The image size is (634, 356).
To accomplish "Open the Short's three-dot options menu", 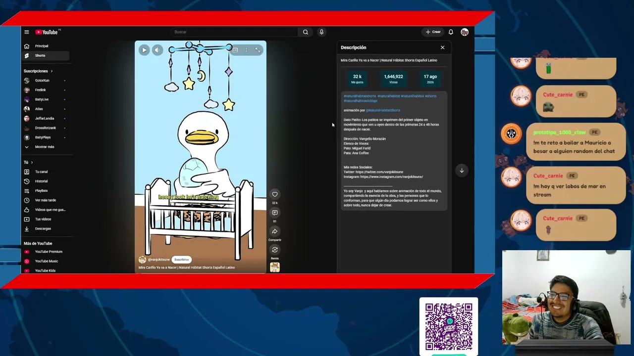I will (x=246, y=50).
